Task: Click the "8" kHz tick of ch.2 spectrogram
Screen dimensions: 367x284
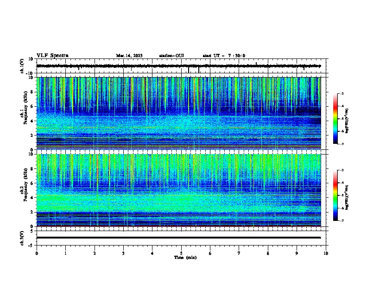Action: [x=32, y=169]
